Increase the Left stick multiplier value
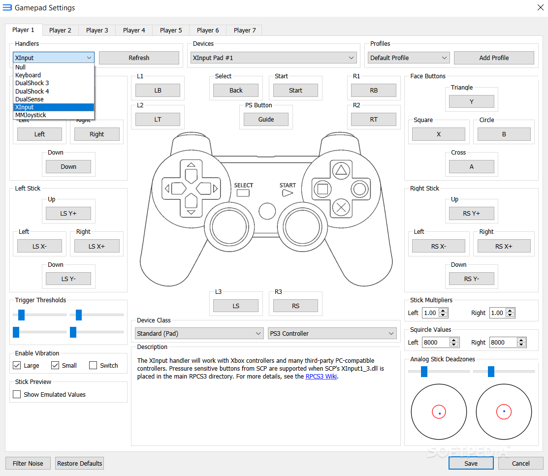This screenshot has width=548, height=476. pos(444,310)
